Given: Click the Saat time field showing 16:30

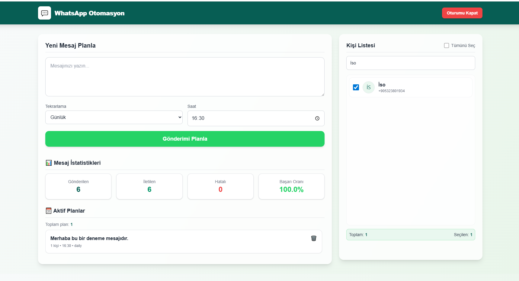Looking at the screenshot, I should [256, 118].
